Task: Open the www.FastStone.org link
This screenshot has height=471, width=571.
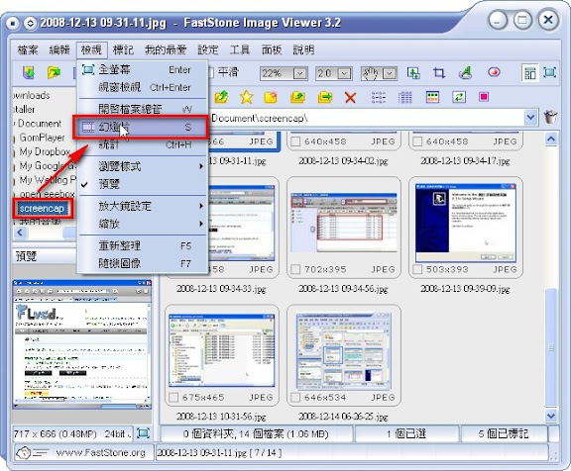Action: coord(100,452)
